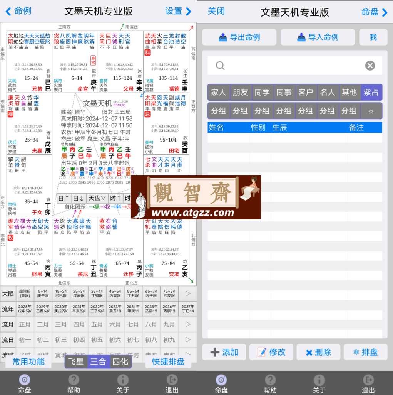The height and width of the screenshot is (395, 393).
Task: Go back to 命例 in left header
Action: [x=18, y=11]
